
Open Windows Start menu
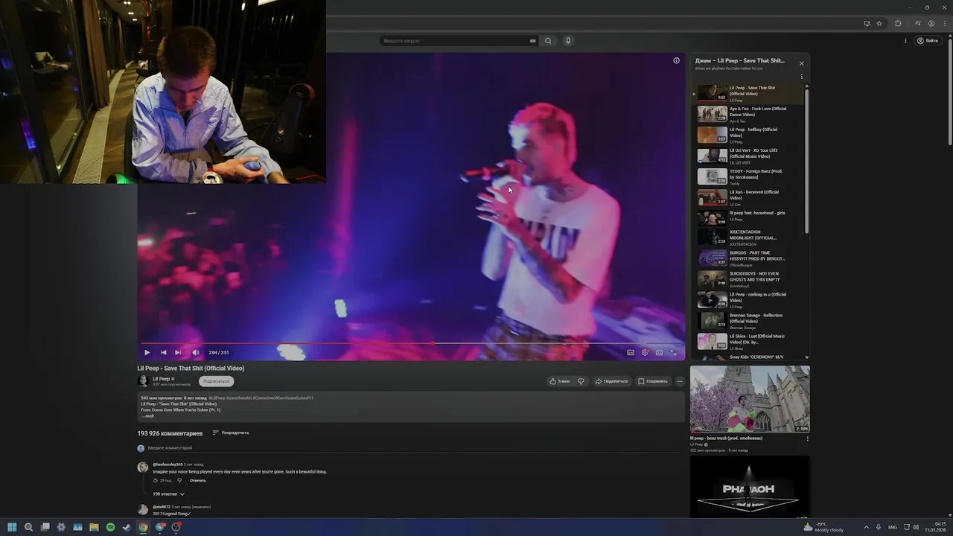click(x=12, y=527)
